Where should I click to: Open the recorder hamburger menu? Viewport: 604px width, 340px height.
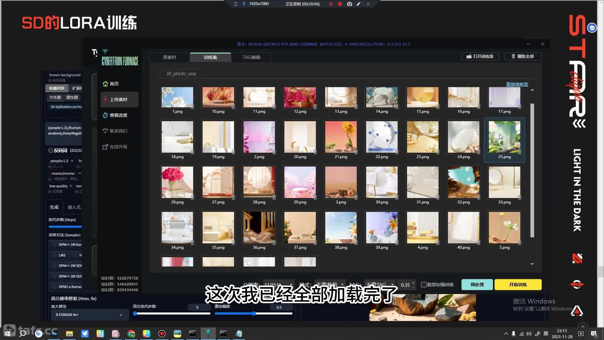coord(236,4)
